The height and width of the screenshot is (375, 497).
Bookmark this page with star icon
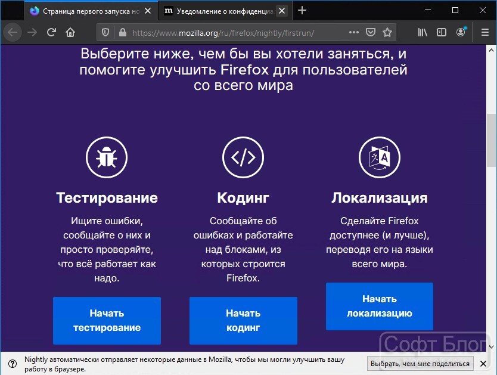(x=387, y=32)
